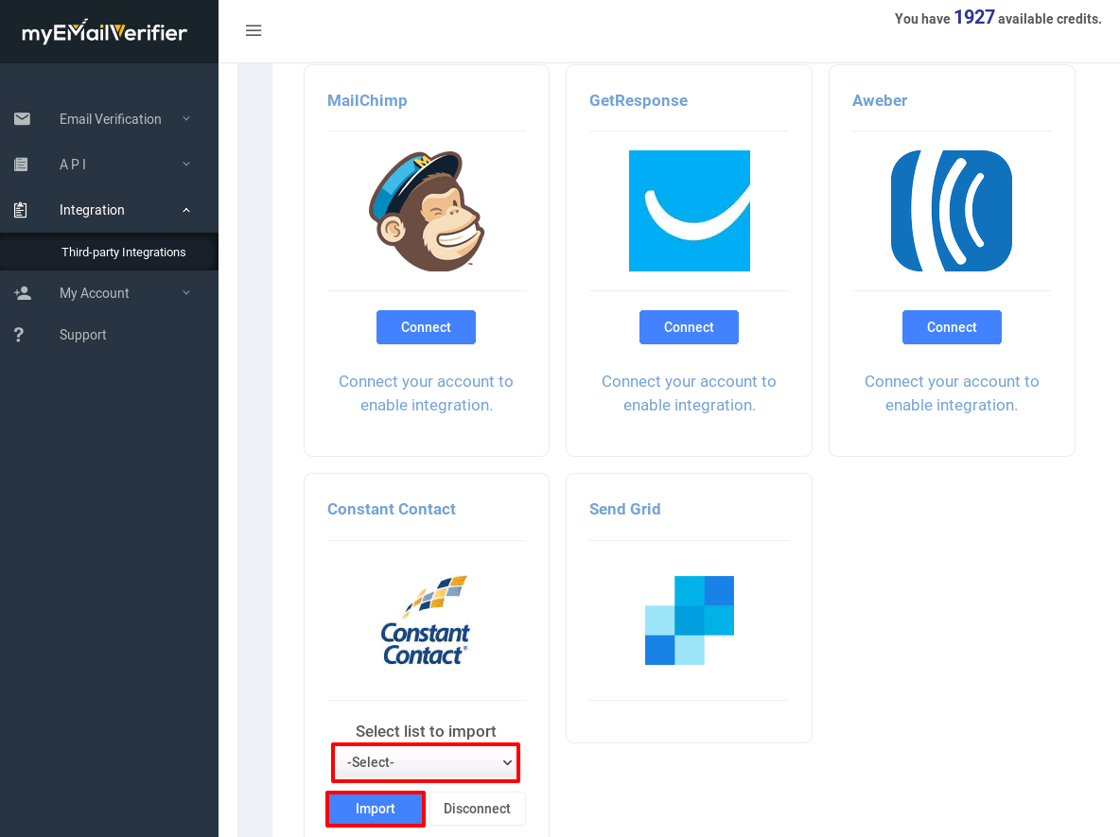Toggle the hamburger sidebar menu icon

(x=254, y=30)
